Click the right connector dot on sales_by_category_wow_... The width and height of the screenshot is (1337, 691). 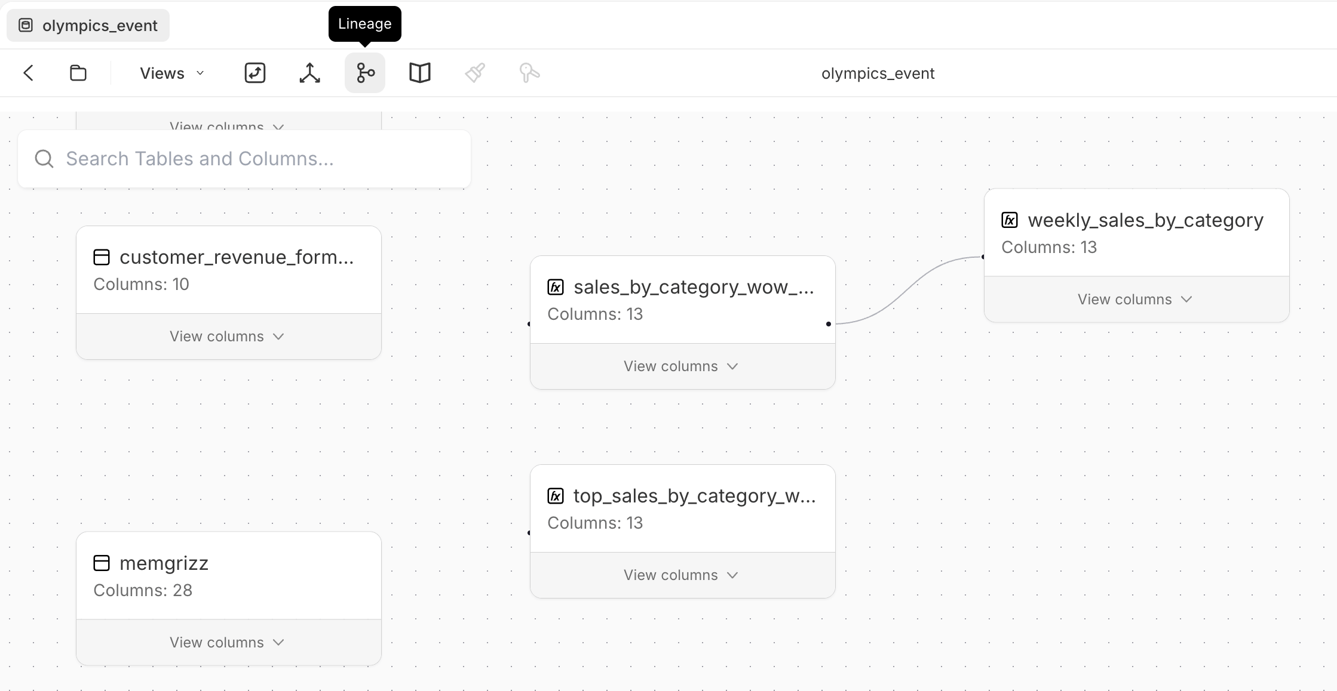tap(829, 324)
